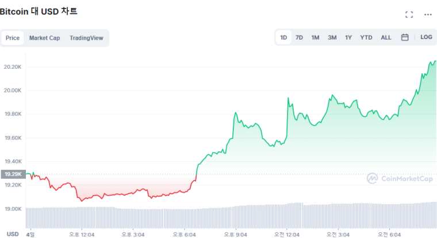Image resolution: width=437 pixels, height=238 pixels.
Task: Click the 오전 12:04 time axis label
Action: [x=287, y=234]
